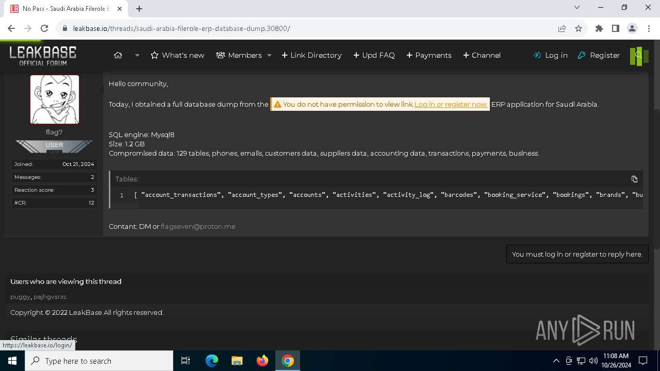Bookmark this page with star icon
Image resolution: width=660 pixels, height=371 pixels.
tap(579, 28)
